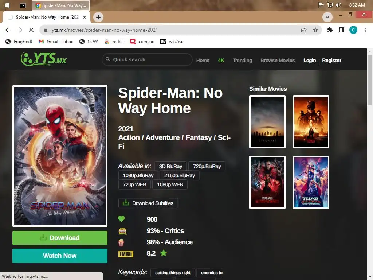Click the IMDb logo badge
The height and width of the screenshot is (280, 373).
pyautogui.click(x=126, y=254)
